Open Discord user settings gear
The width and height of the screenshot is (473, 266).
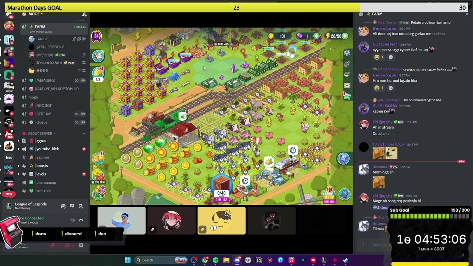click(x=81, y=245)
